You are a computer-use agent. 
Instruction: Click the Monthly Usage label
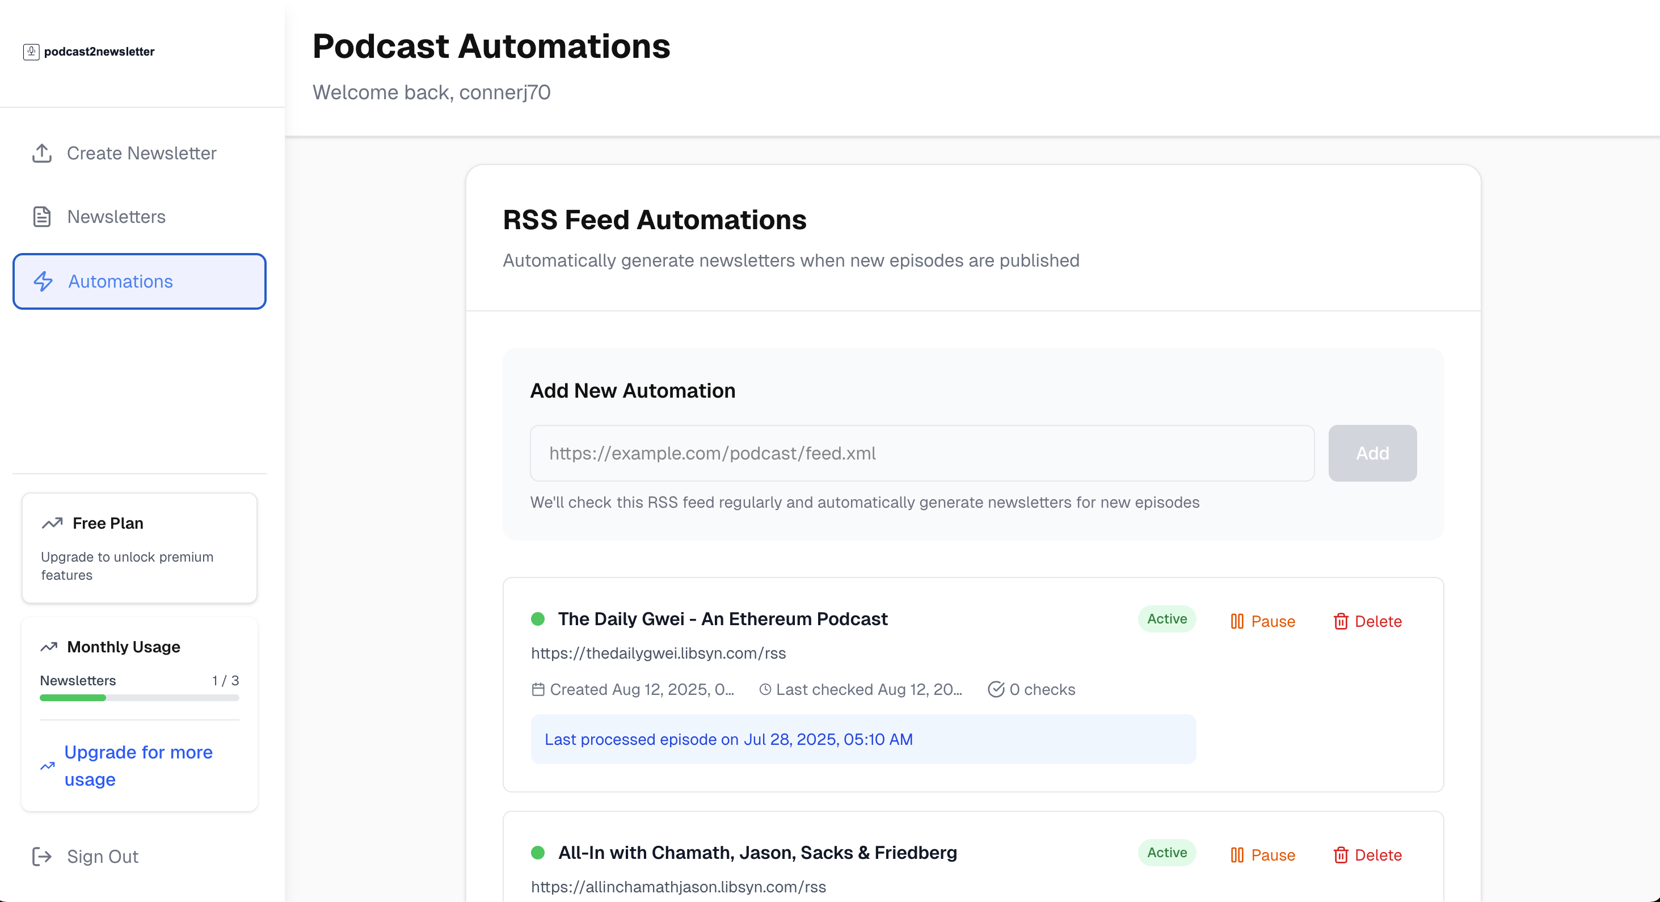(x=124, y=647)
